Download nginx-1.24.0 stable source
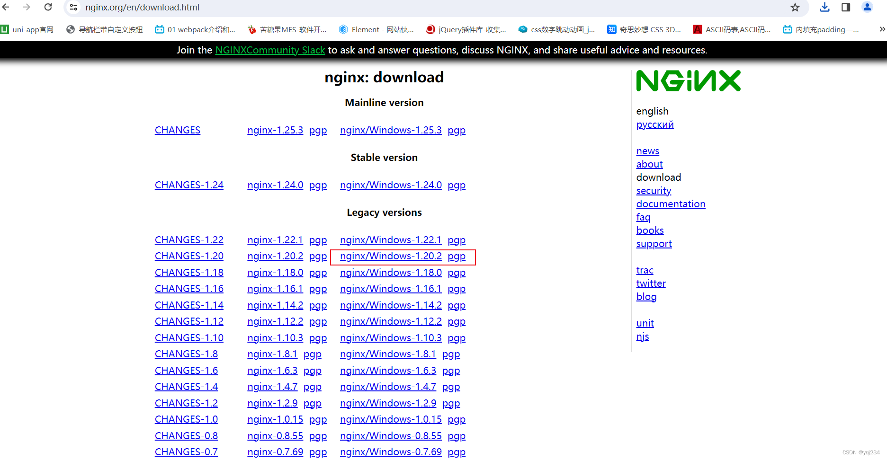This screenshot has height=460, width=887. 275,185
